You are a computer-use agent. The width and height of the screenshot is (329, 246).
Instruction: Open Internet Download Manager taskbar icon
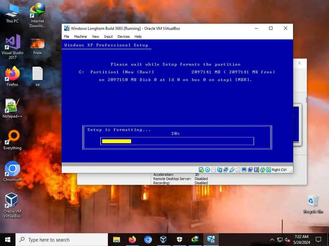pyautogui.click(x=195, y=240)
